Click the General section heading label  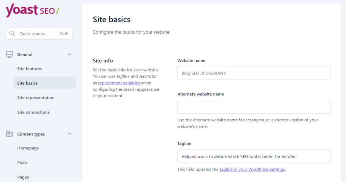25,55
